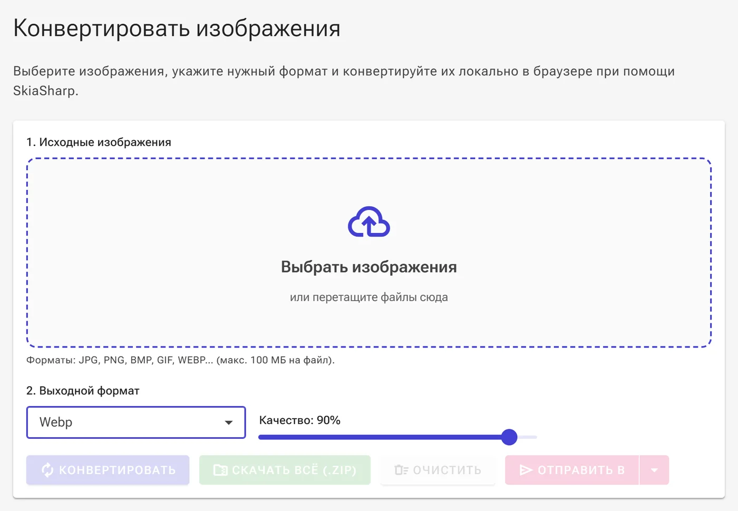
Task: Click the formats hint mentioning 100 МБ
Action: (x=180, y=360)
